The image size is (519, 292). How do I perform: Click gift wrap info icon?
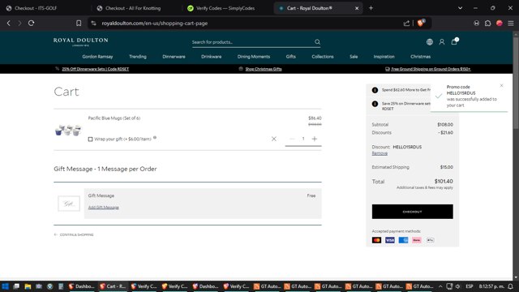(x=155, y=138)
